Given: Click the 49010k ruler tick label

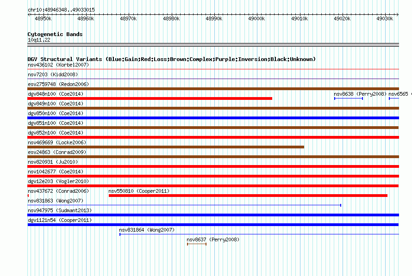Looking at the screenshot, I should 300,18.
